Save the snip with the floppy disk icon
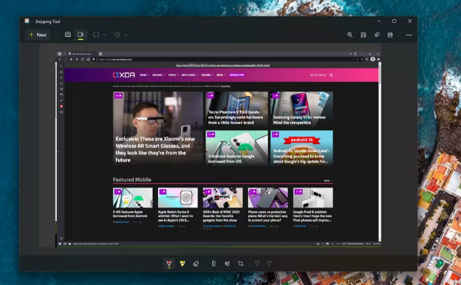The image size is (461, 285). [363, 35]
